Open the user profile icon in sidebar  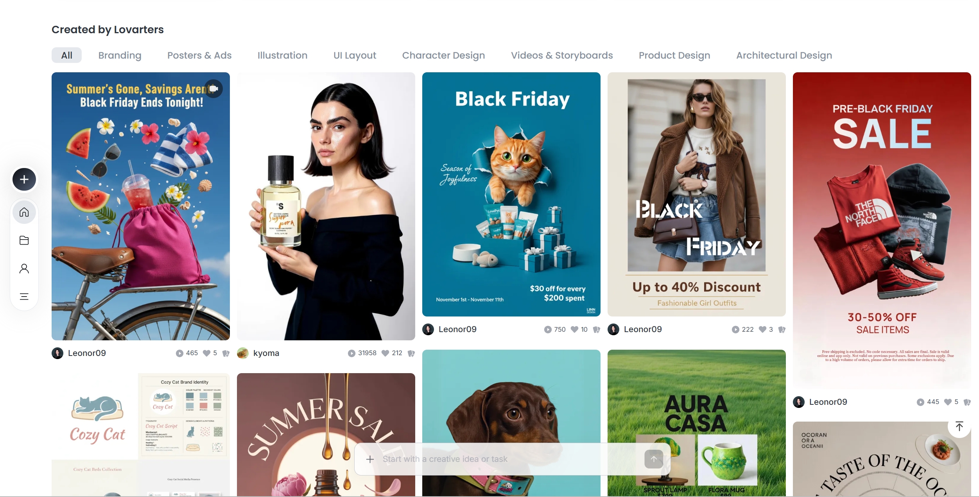24,268
